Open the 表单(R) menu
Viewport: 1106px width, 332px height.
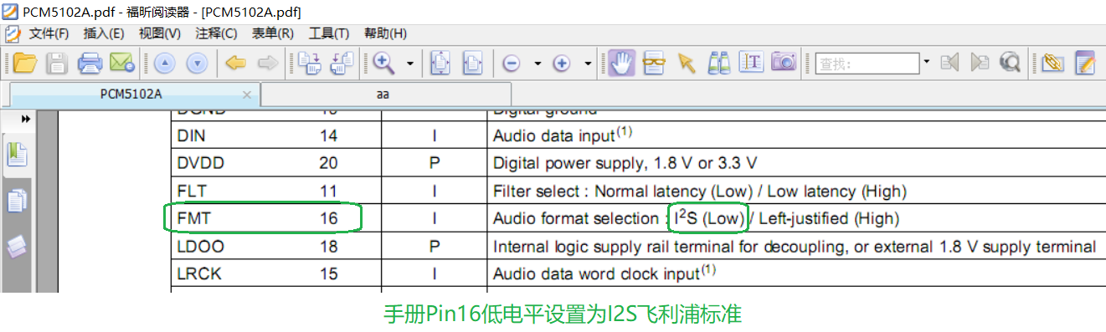[x=272, y=33]
